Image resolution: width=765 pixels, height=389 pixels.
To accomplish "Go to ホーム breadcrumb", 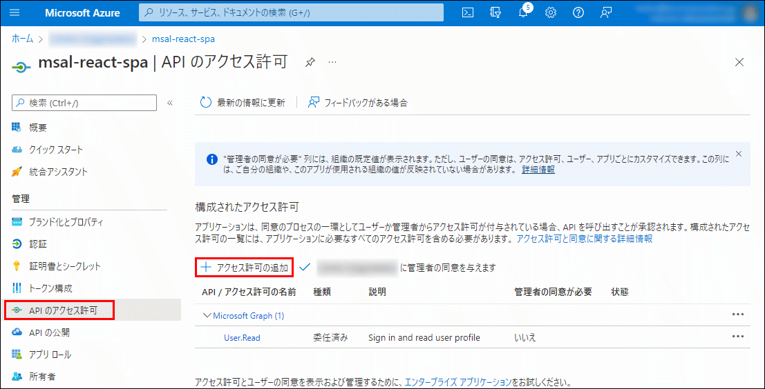I will point(22,39).
